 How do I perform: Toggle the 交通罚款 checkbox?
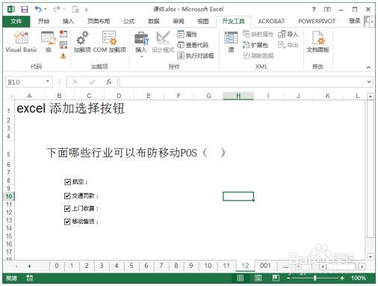coord(67,196)
